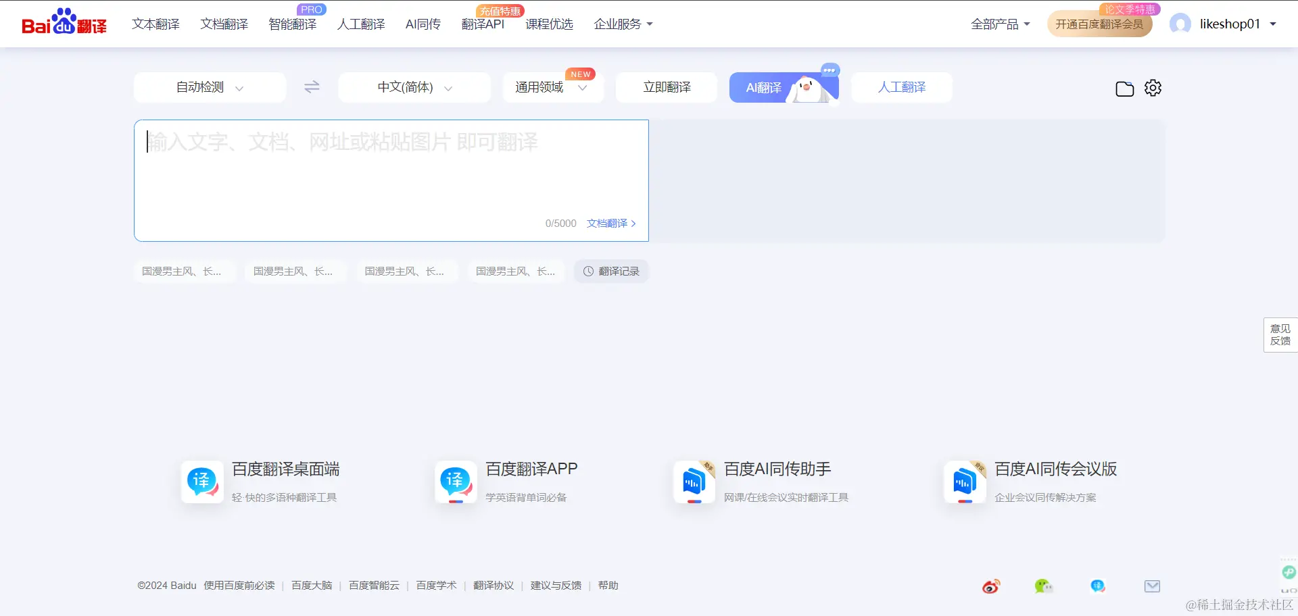Click the mail envelope icon in footer
This screenshot has height=616, width=1298.
(1153, 586)
